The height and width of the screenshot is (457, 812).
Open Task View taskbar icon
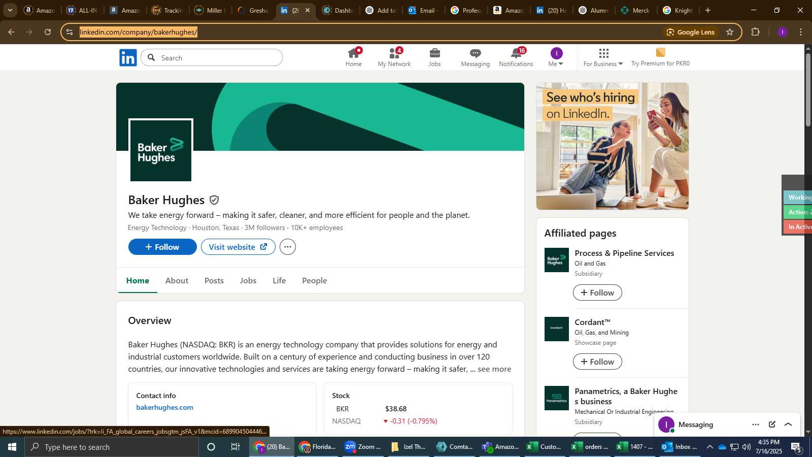(x=235, y=447)
